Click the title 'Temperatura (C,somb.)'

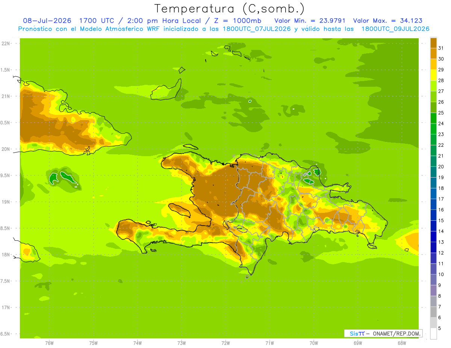[x=229, y=9]
